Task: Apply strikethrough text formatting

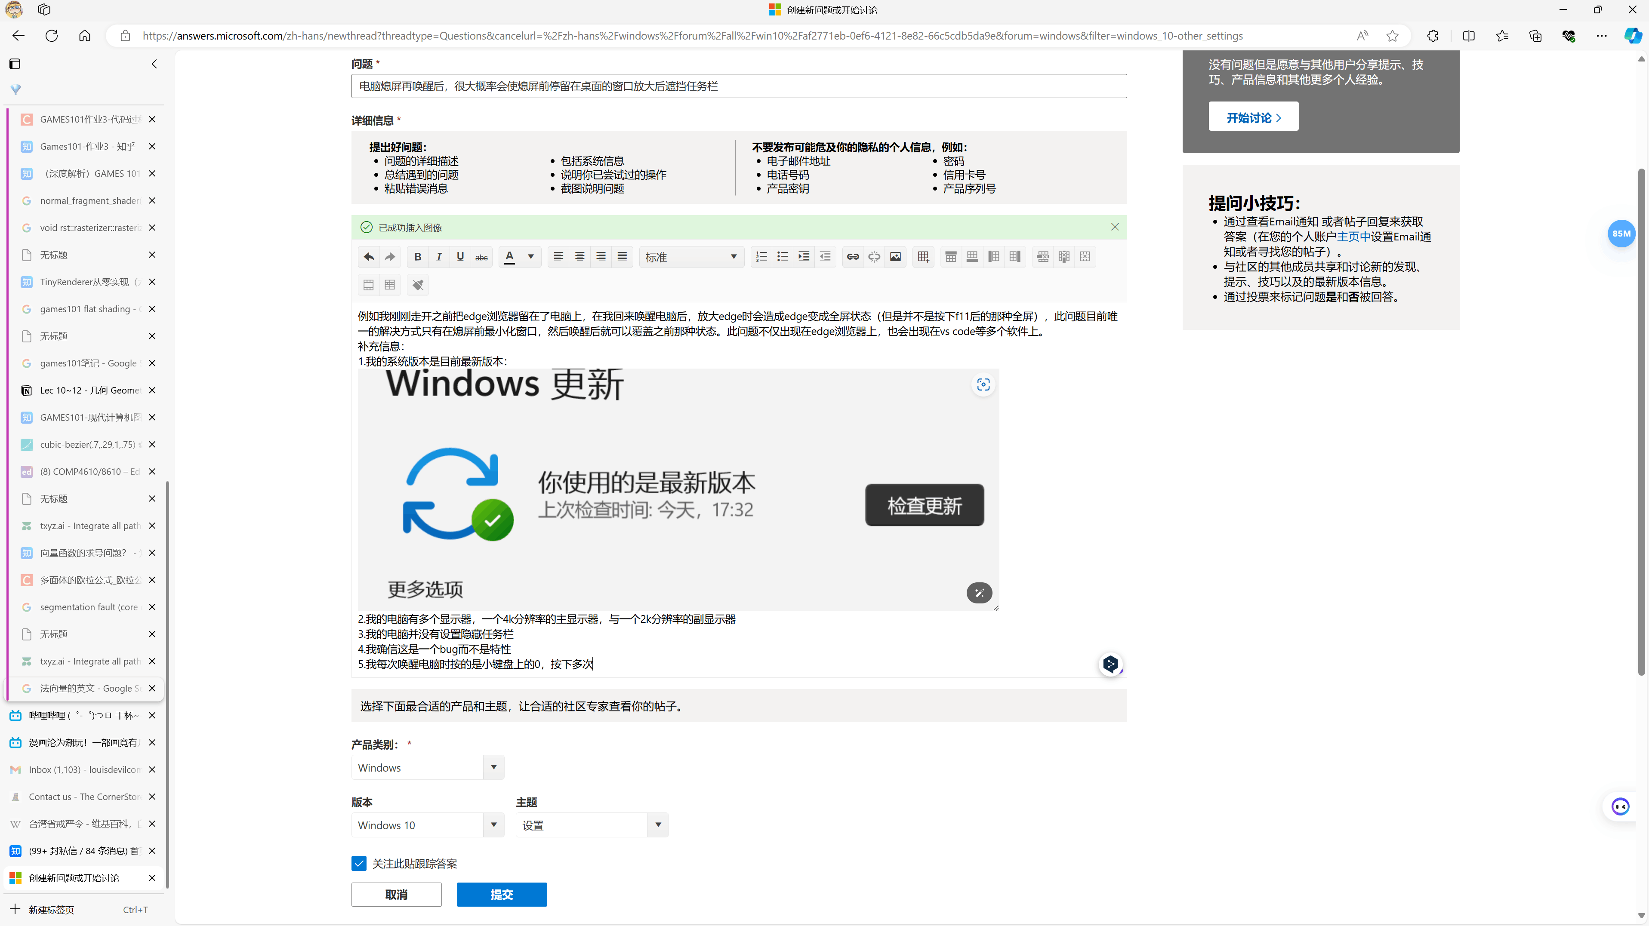Action: click(481, 257)
